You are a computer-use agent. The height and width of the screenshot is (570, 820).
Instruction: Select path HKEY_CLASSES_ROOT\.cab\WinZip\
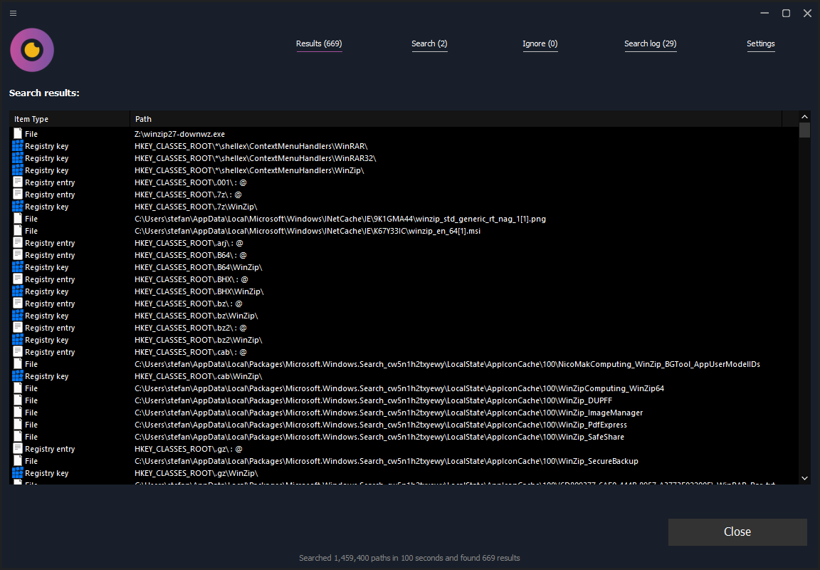198,376
